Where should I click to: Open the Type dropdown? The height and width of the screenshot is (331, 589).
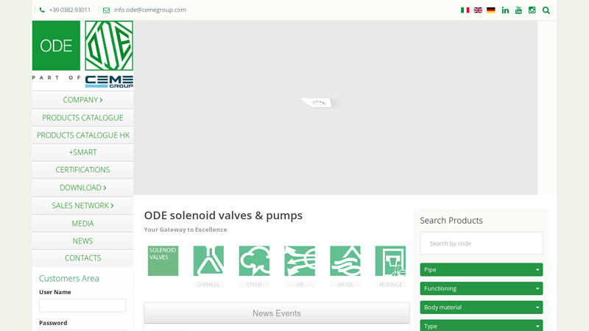(x=482, y=325)
